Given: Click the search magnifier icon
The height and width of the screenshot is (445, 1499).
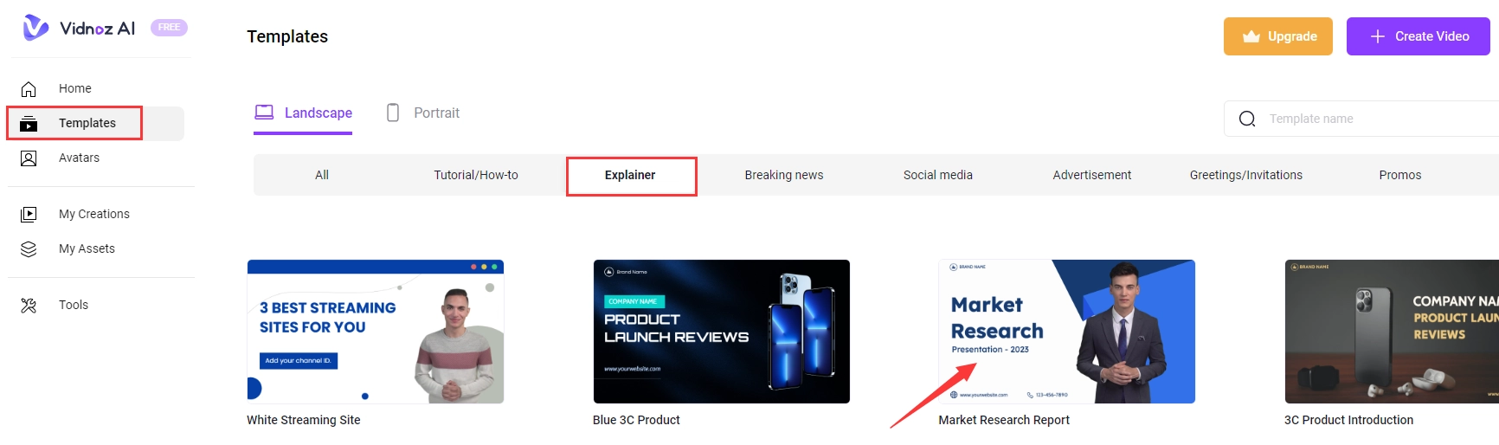Looking at the screenshot, I should click(x=1247, y=119).
